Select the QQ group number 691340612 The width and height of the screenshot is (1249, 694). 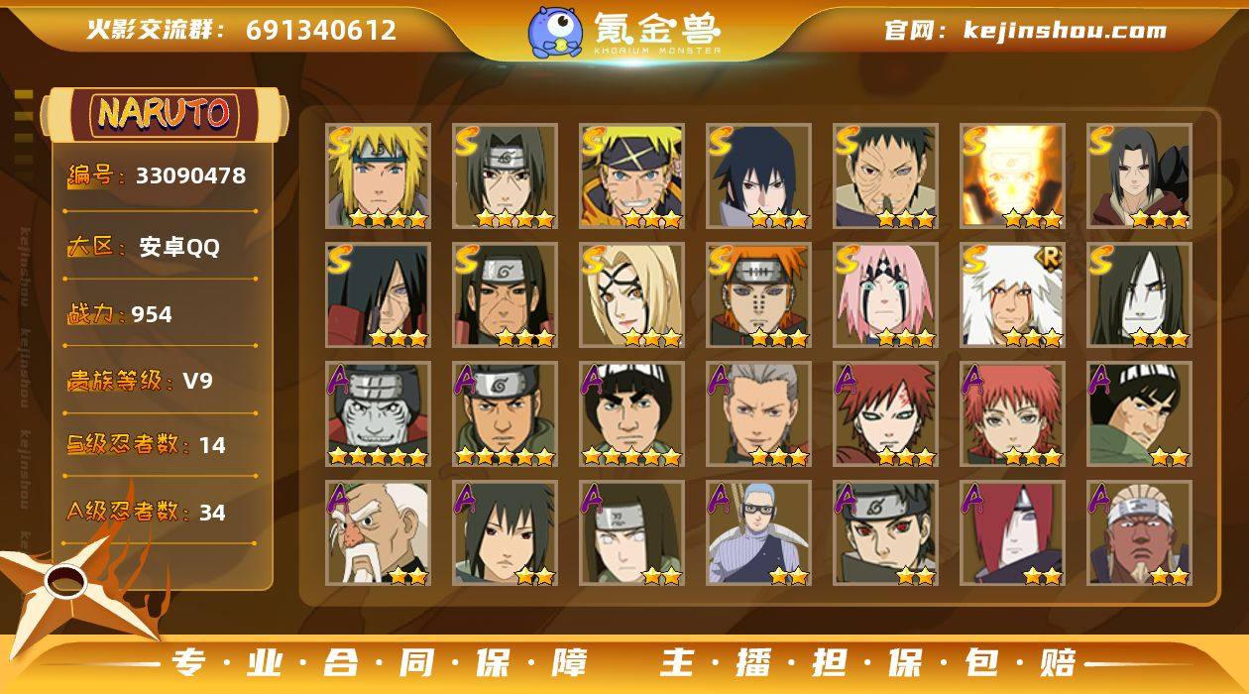coord(321,30)
